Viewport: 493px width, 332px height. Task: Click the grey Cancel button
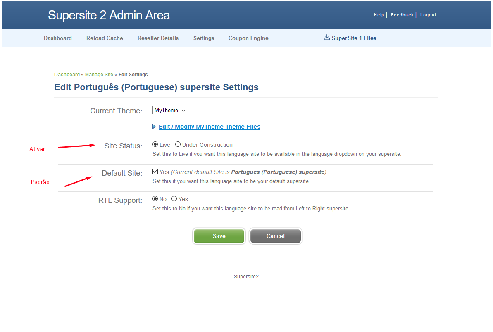275,236
